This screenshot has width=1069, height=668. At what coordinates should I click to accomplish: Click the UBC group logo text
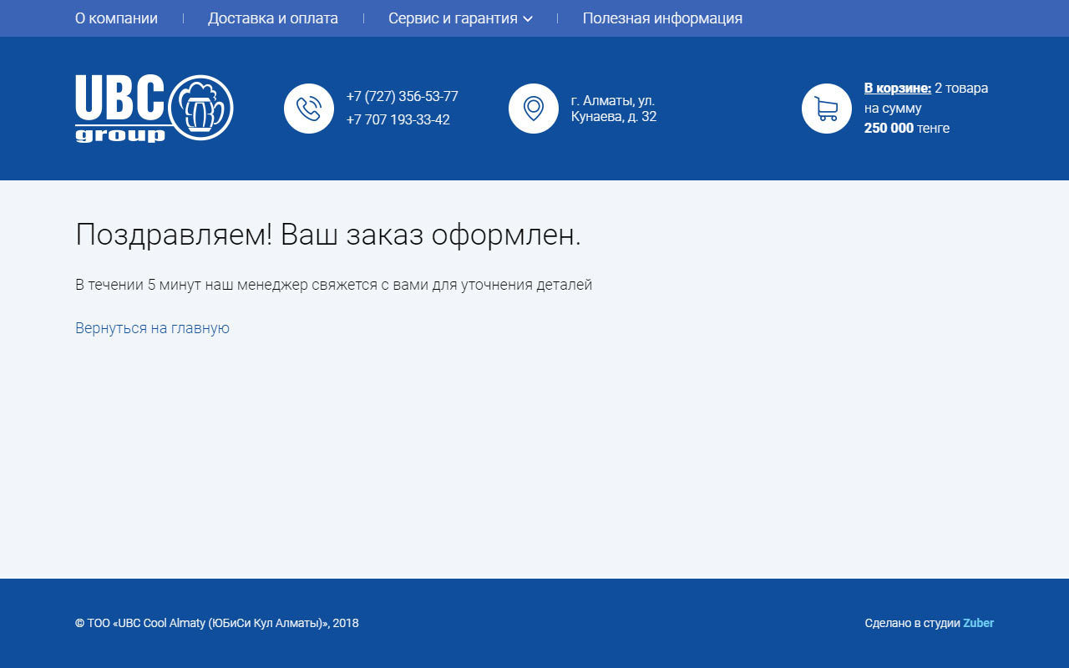point(120,108)
